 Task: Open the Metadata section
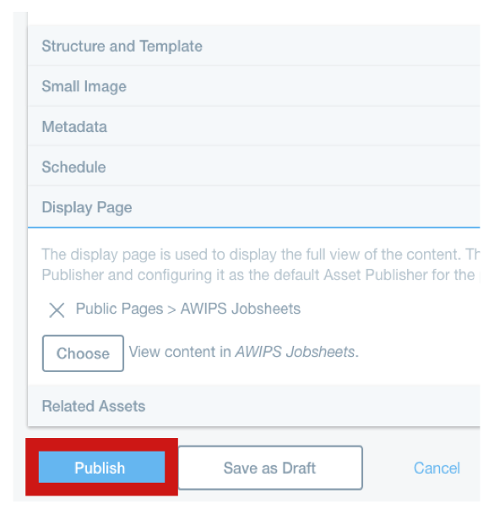[x=253, y=127]
